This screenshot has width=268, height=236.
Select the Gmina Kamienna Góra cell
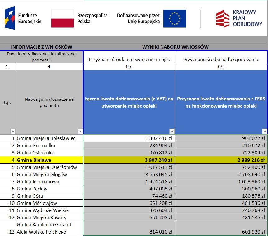[x=49, y=228]
